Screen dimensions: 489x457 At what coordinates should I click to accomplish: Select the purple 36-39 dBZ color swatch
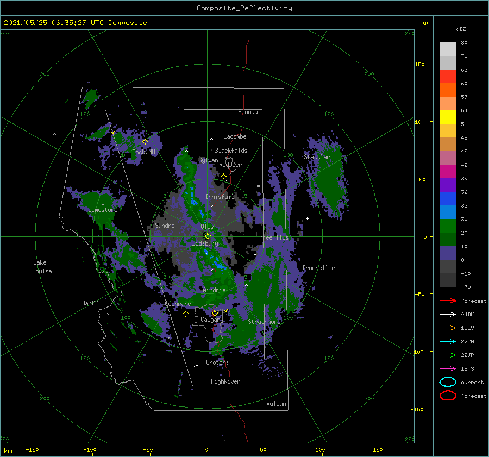click(448, 185)
